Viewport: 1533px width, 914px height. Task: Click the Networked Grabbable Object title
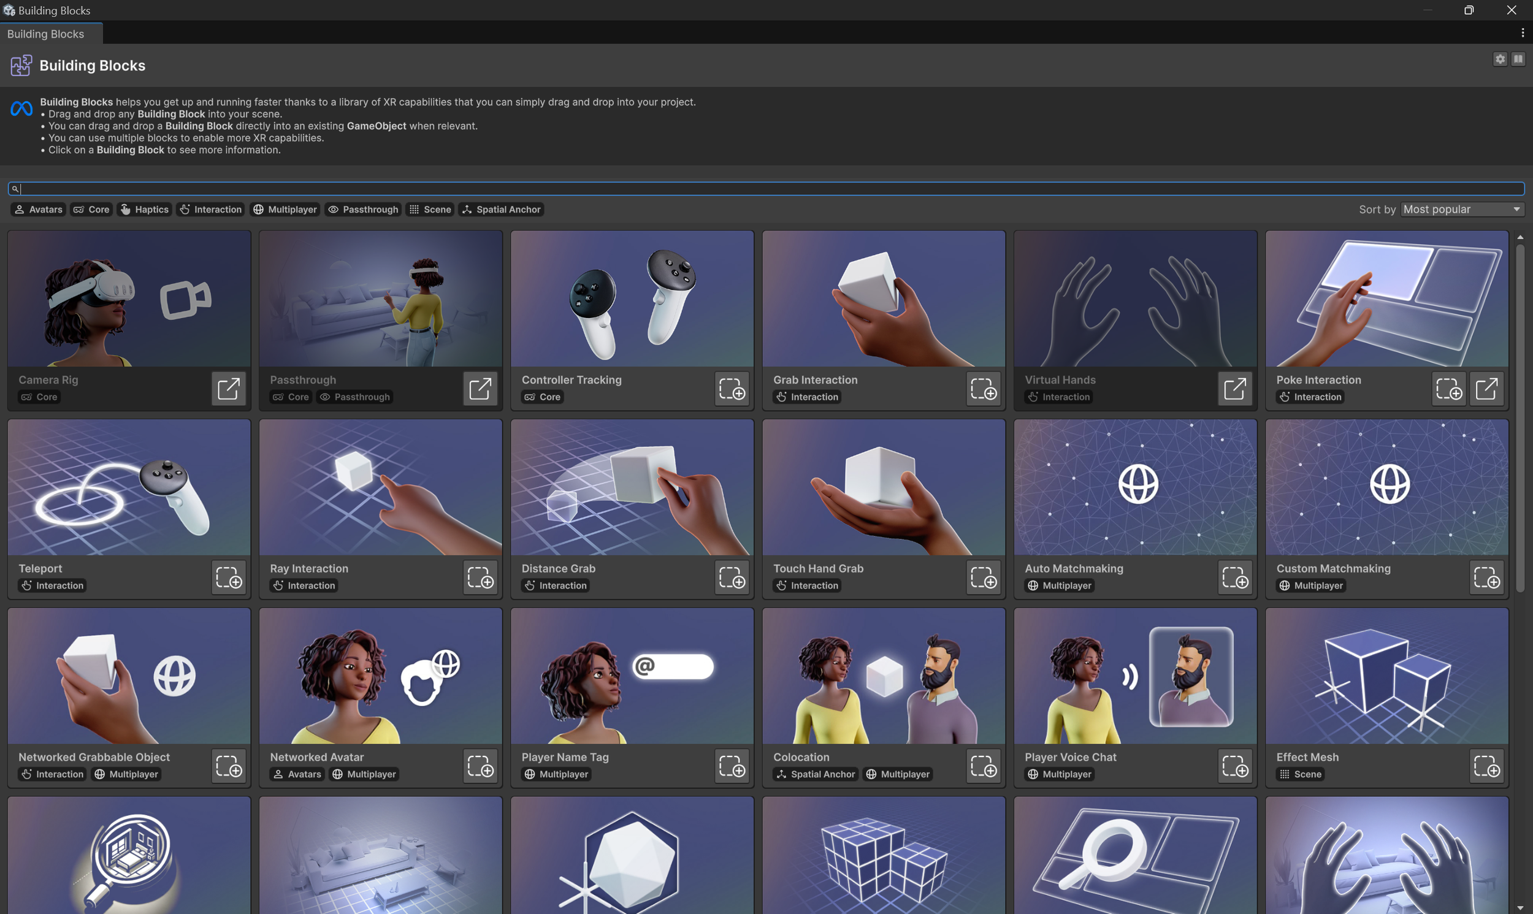94,757
